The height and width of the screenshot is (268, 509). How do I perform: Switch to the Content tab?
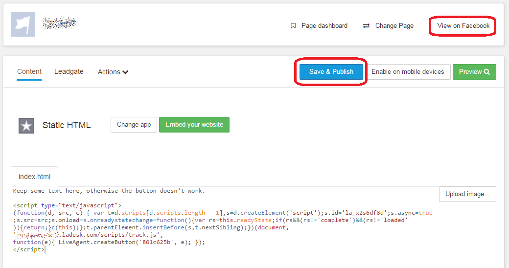coord(29,72)
